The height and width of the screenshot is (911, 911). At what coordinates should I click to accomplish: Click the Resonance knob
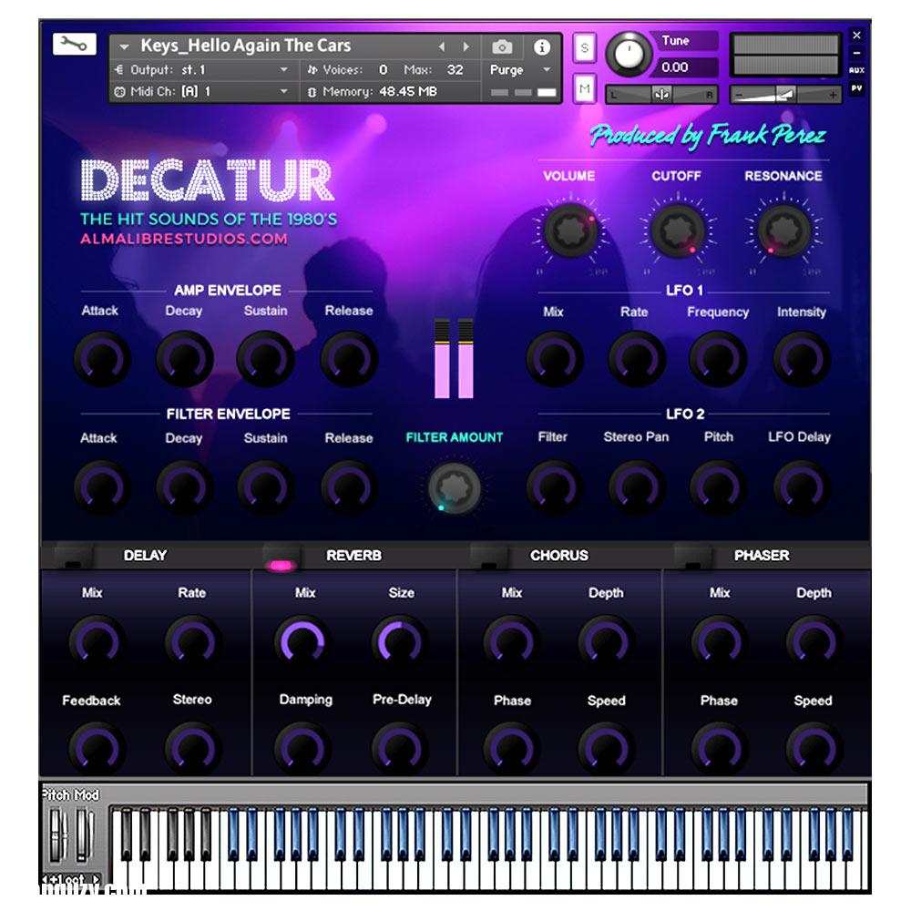(x=783, y=230)
